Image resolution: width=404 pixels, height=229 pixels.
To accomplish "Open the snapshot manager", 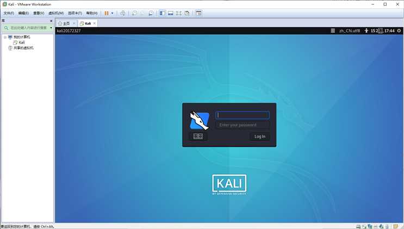I will tap(151, 13).
